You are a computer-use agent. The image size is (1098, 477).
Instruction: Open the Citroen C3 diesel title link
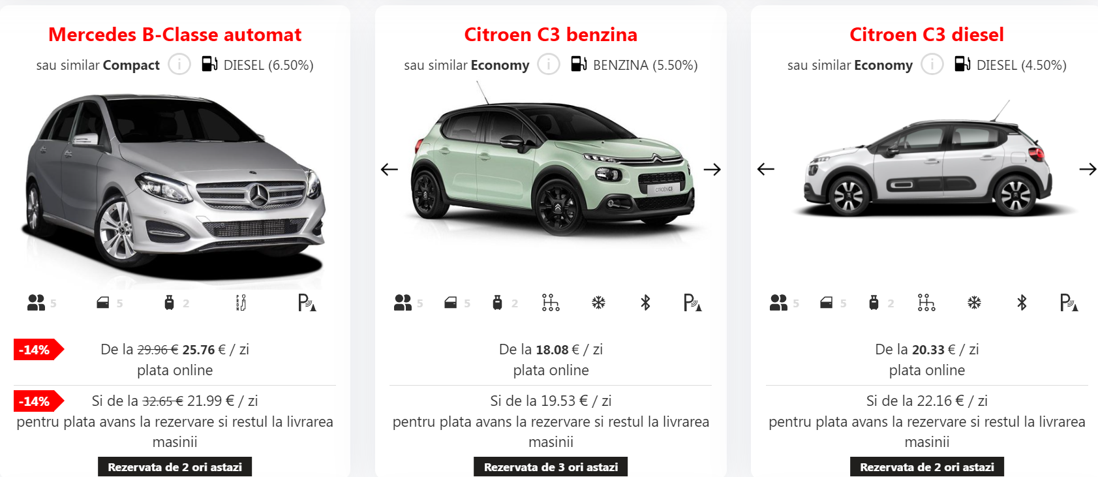pyautogui.click(x=926, y=35)
